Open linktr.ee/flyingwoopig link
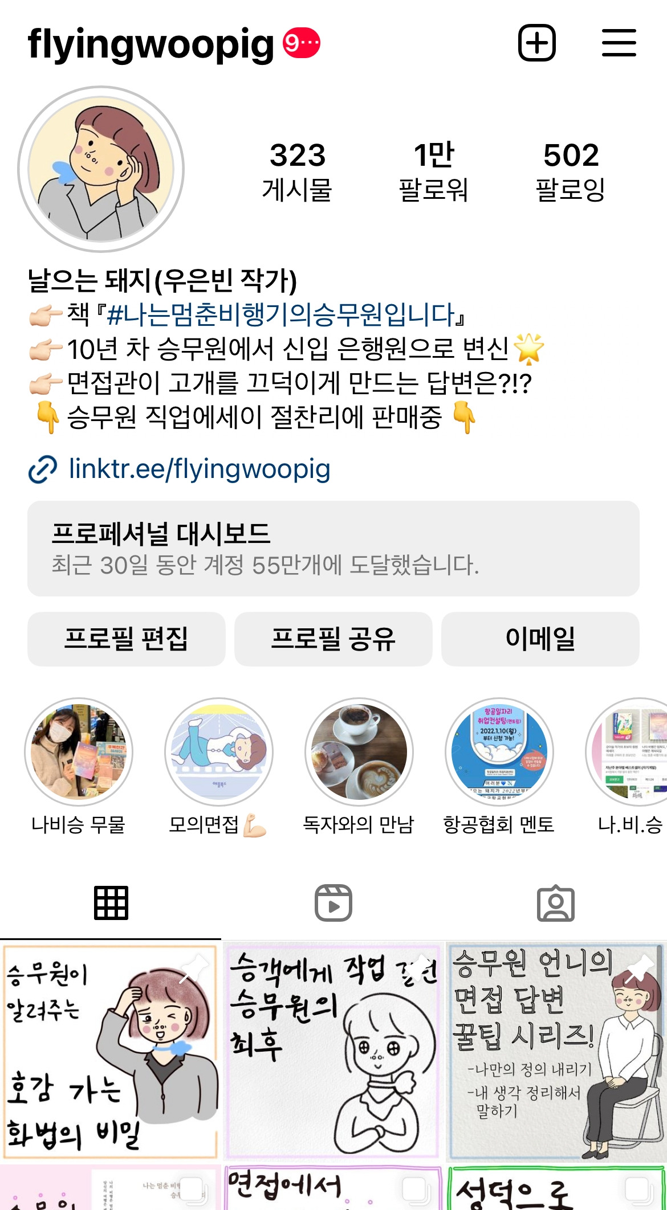This screenshot has width=667, height=1210. [200, 469]
